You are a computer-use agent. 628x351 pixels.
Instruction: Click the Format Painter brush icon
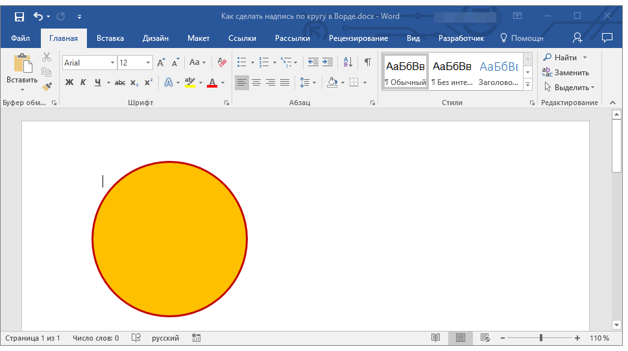point(47,86)
